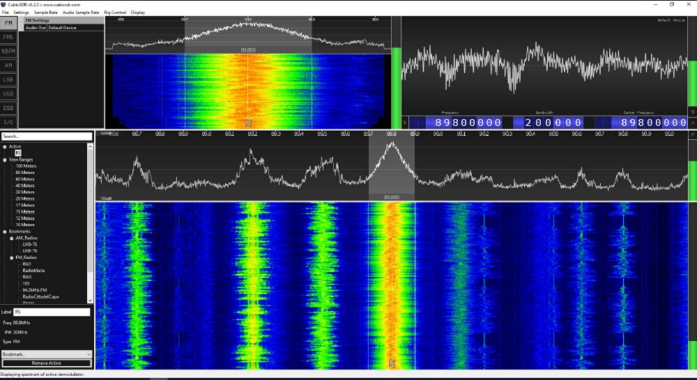Image resolution: width=697 pixels, height=380 pixels.
Task: Click the Default Device label in scope
Action: pyautogui.click(x=671, y=20)
